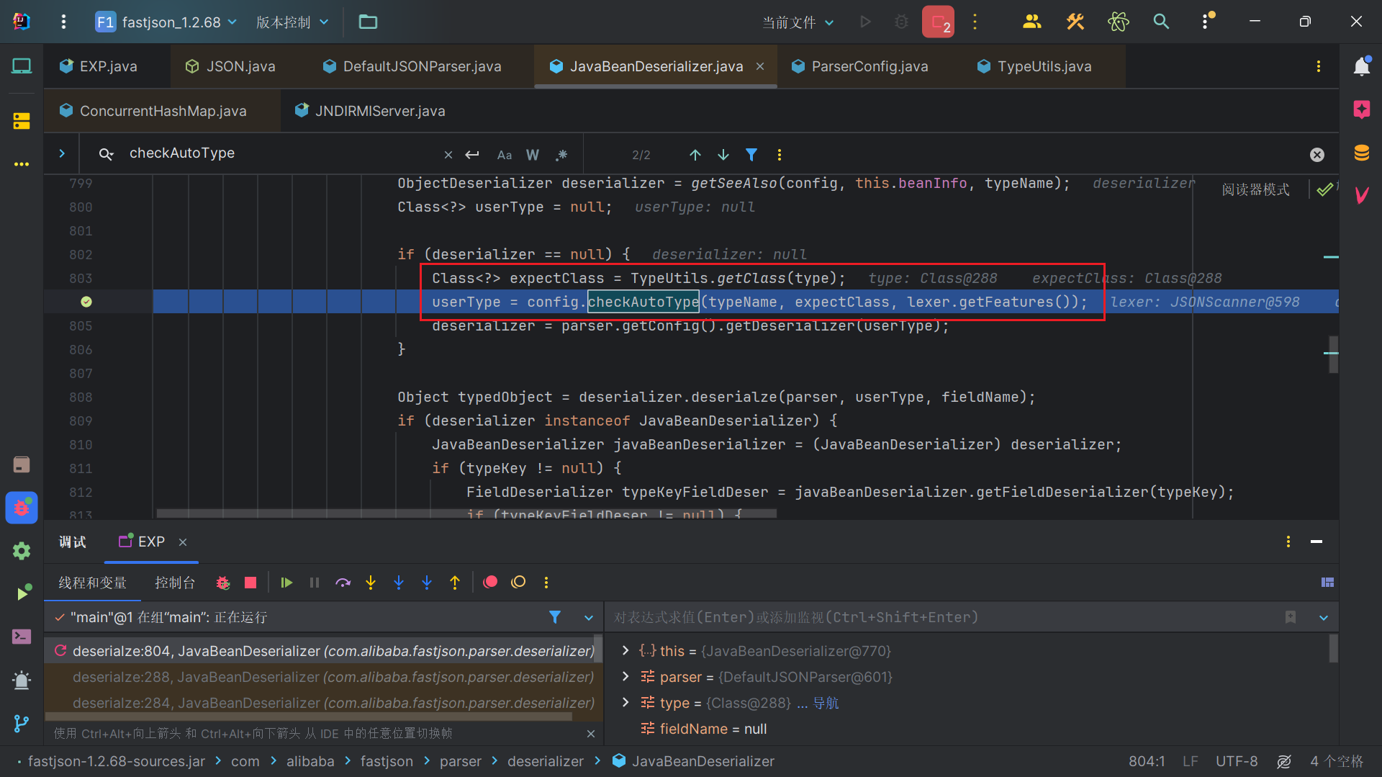This screenshot has width=1382, height=777.
Task: Click the checkAutoType search input field
Action: point(281,153)
